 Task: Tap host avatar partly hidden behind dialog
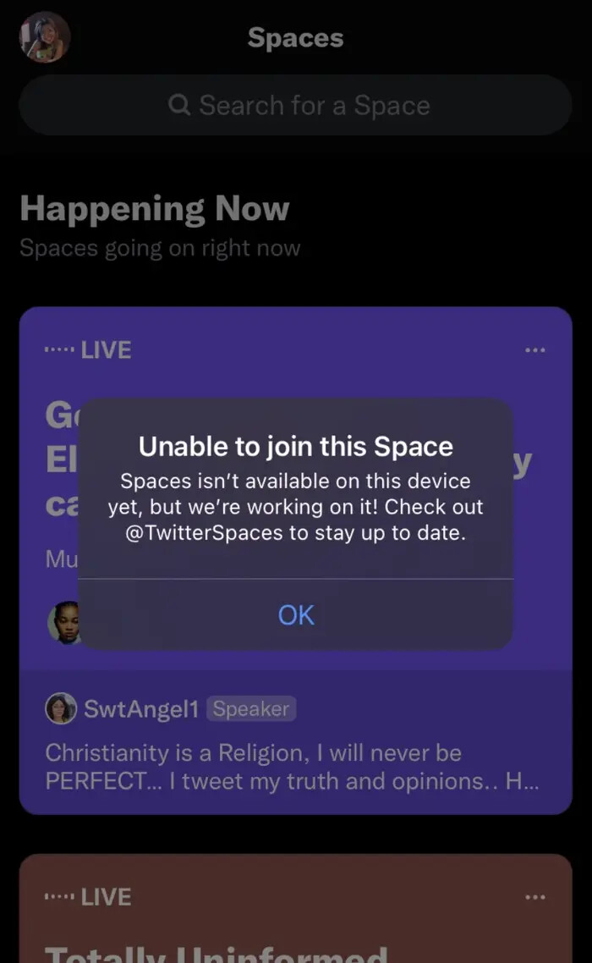[x=63, y=623]
